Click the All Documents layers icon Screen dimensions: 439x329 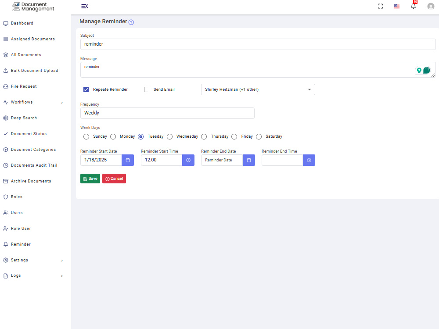pyautogui.click(x=6, y=55)
